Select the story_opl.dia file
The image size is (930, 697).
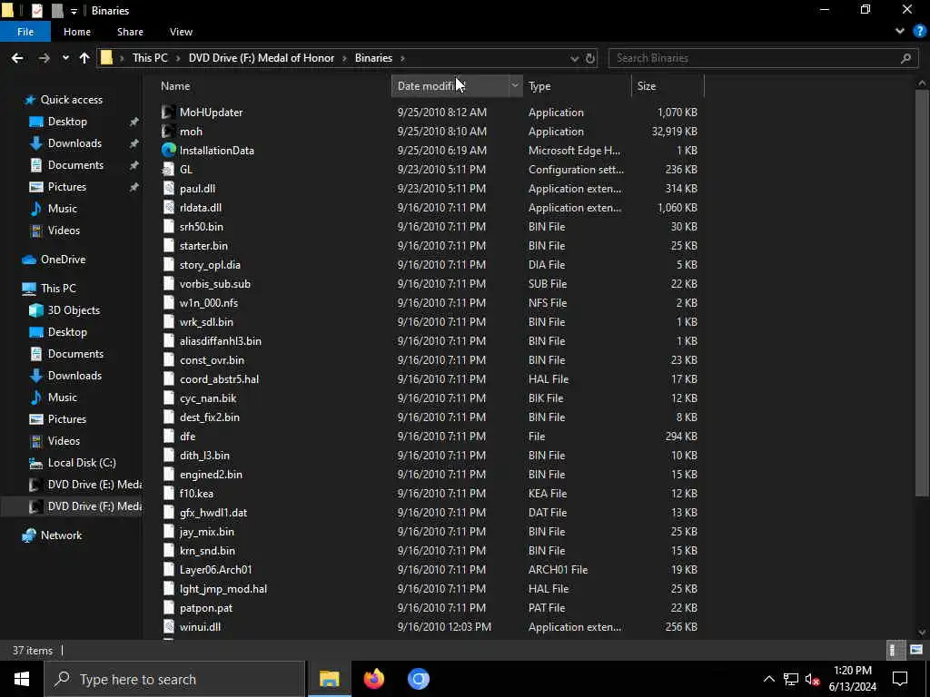pos(210,265)
